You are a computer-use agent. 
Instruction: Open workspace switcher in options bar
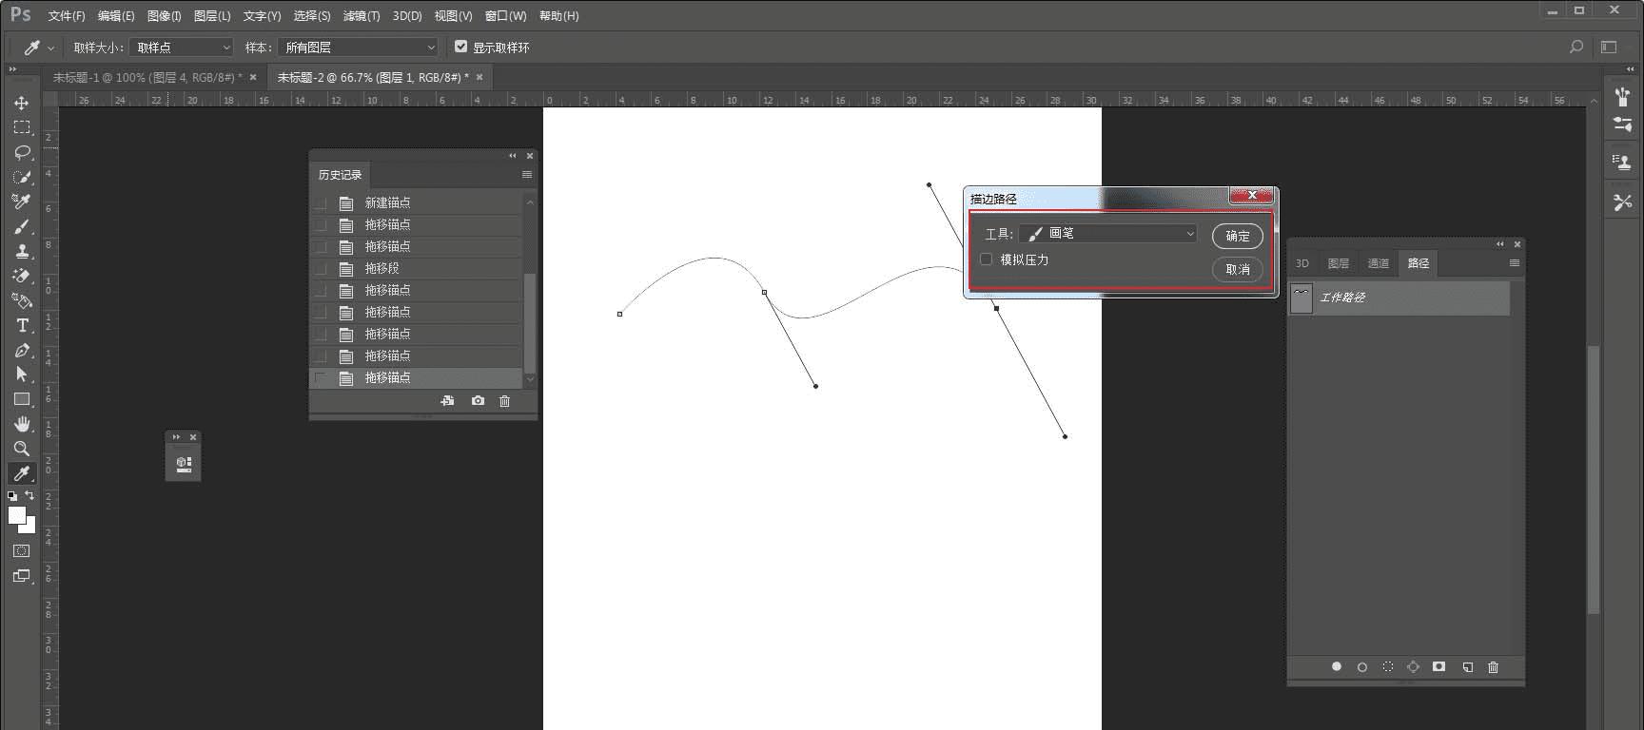(x=1609, y=47)
